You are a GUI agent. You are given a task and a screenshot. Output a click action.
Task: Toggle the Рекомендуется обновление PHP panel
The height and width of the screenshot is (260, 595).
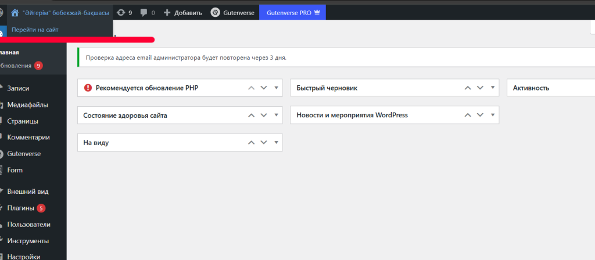click(x=277, y=88)
